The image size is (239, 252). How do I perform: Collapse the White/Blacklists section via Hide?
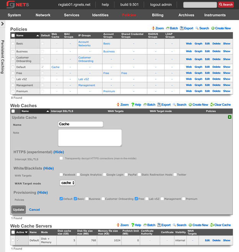48,168
